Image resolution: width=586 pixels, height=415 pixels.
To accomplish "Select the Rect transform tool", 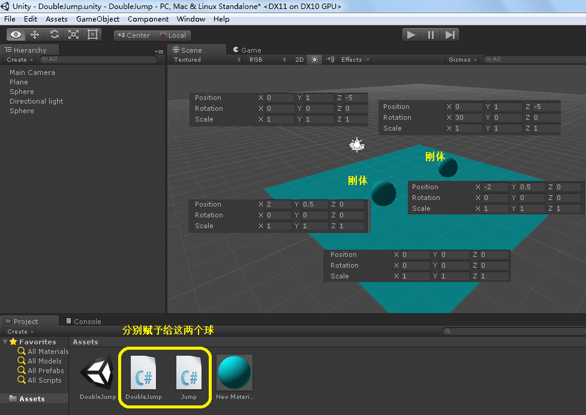I will (x=92, y=35).
